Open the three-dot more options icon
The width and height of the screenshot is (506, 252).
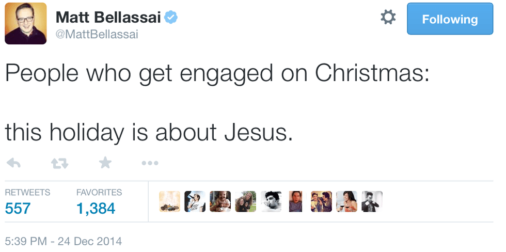(150, 163)
